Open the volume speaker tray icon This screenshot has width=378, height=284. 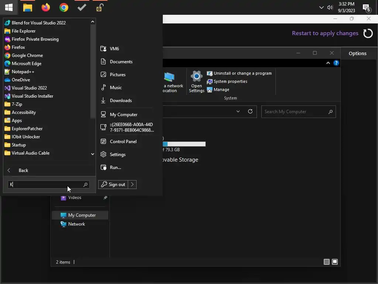[x=330, y=7]
